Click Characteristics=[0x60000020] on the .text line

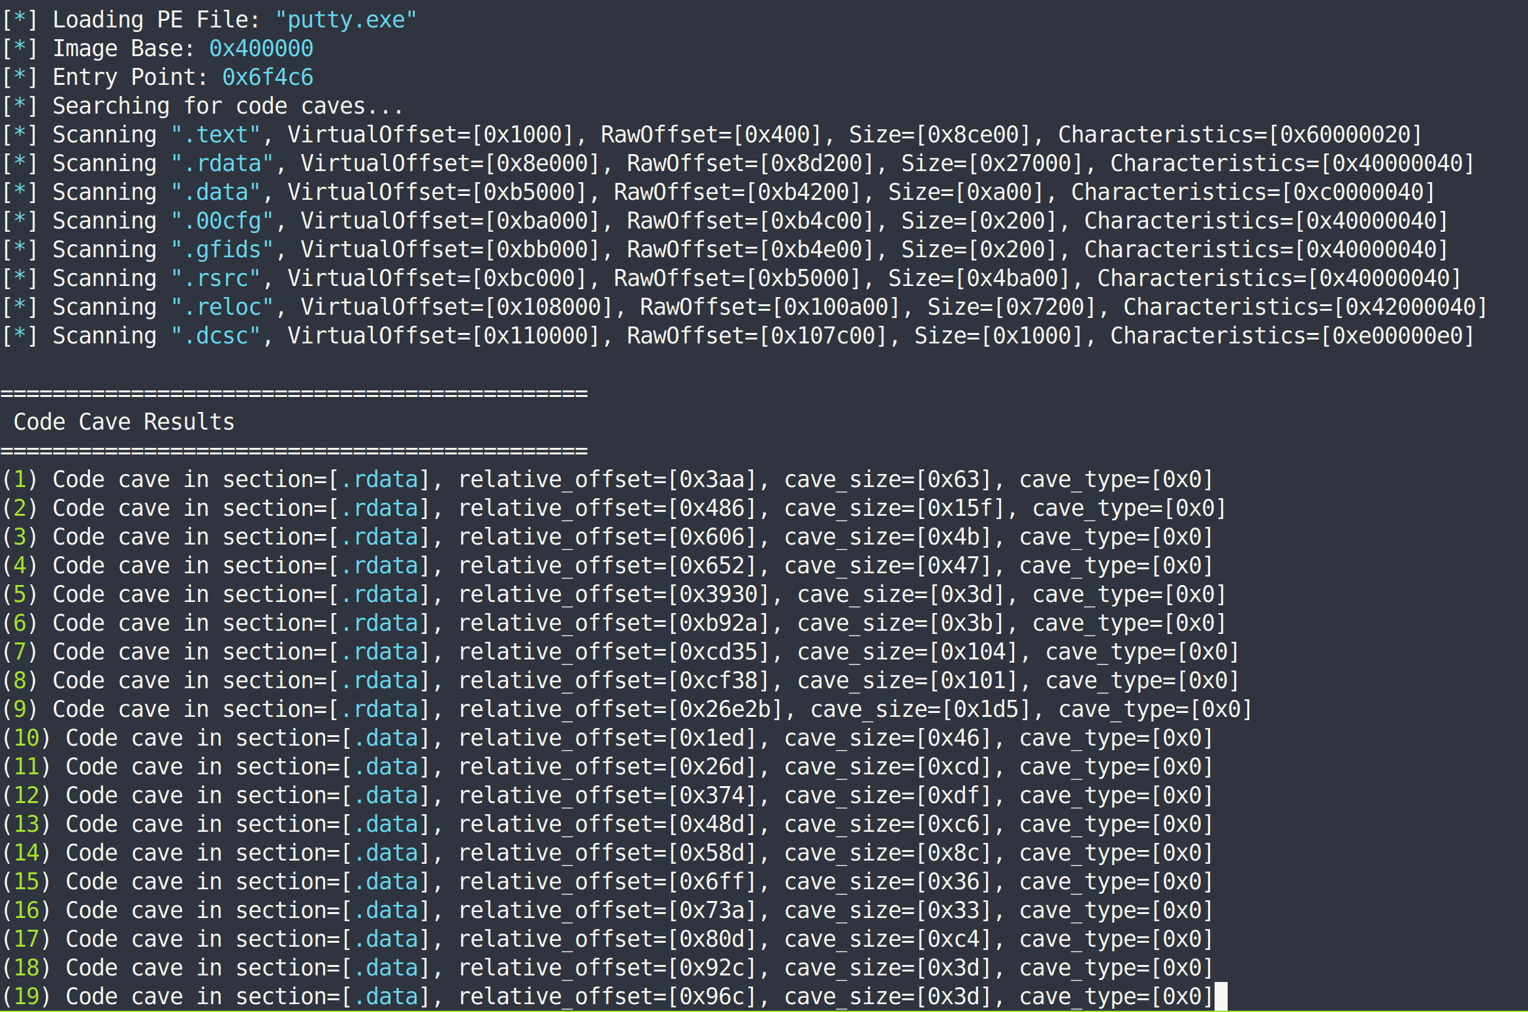(1240, 134)
